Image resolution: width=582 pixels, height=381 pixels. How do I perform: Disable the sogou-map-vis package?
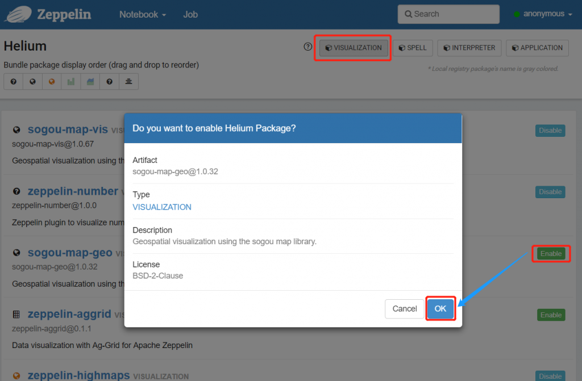tap(550, 131)
